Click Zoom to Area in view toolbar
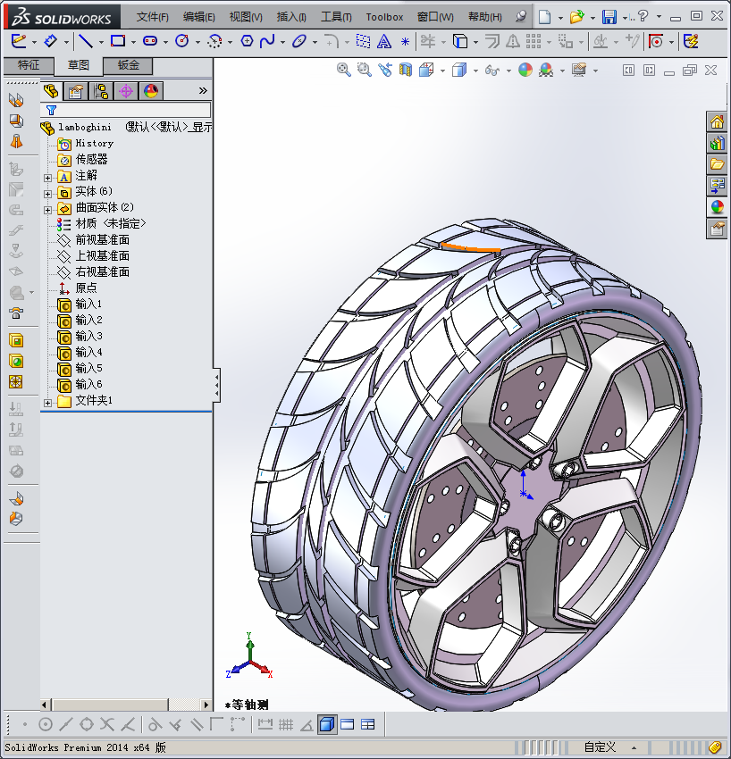The width and height of the screenshot is (731, 759). click(364, 71)
